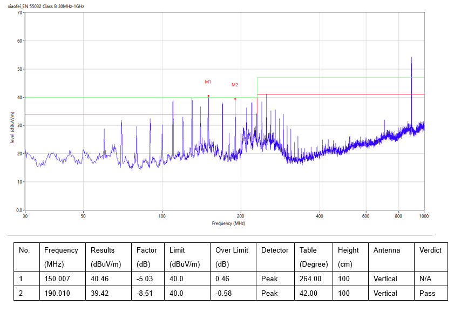Select the result value 40.46
Screen dimensions: 461x312
pyautogui.click(x=100, y=279)
